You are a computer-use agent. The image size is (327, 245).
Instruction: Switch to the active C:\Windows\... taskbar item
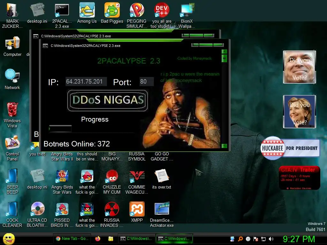pos(174,239)
